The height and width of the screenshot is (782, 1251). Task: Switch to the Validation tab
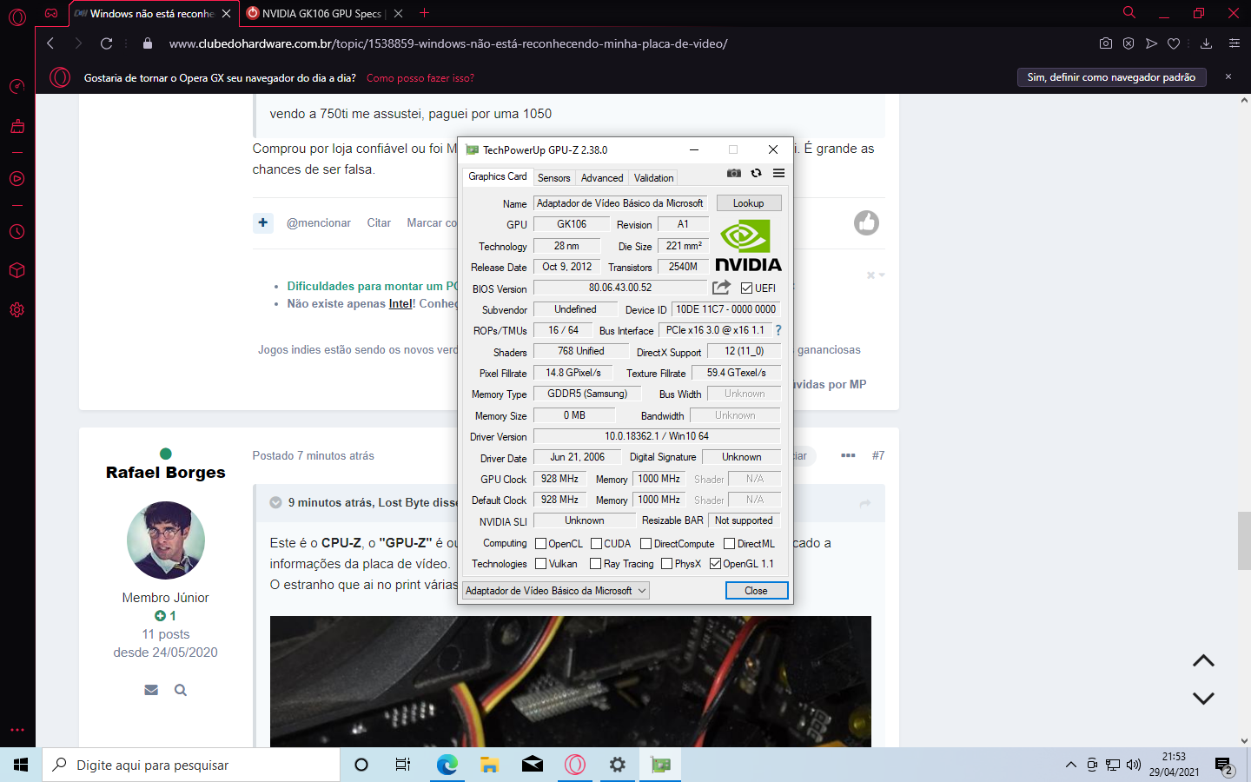point(653,177)
